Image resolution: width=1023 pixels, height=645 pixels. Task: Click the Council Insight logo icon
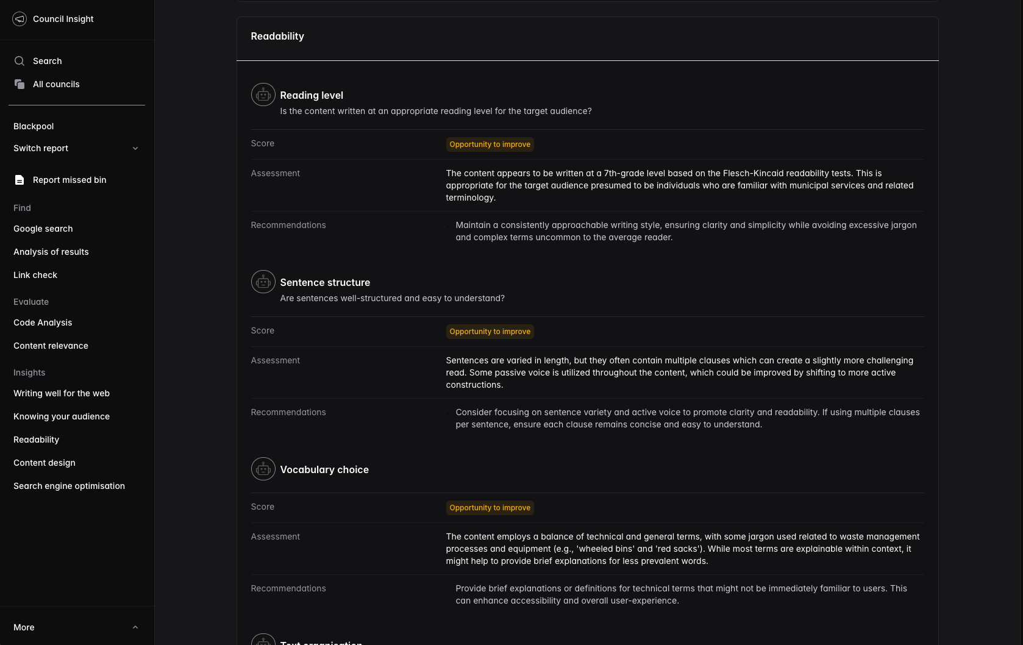click(x=20, y=19)
